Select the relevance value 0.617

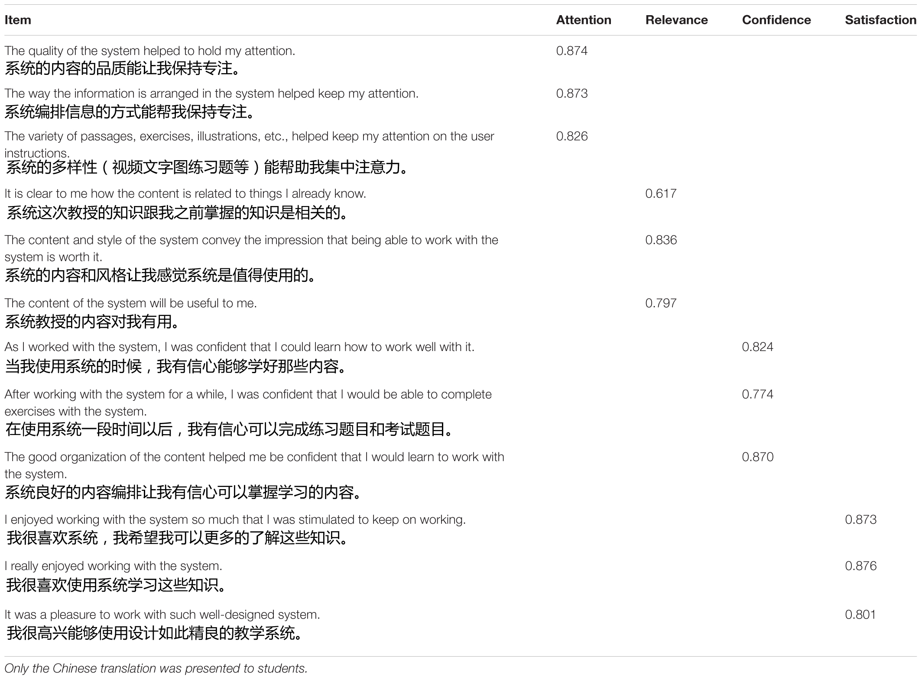(661, 193)
